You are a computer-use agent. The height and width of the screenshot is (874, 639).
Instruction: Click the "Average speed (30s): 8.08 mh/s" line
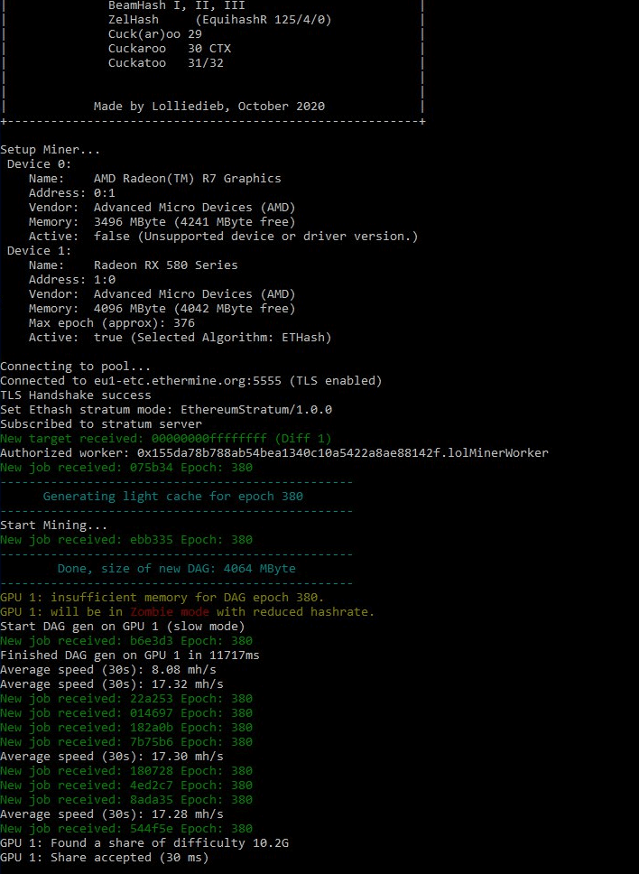click(x=107, y=670)
